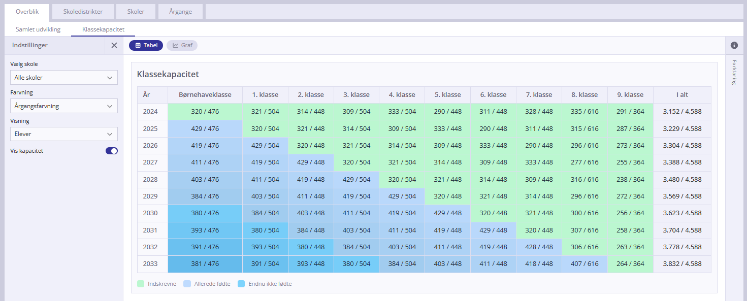747x301 pixels.
Task: Switch to Samlet udvikling sub-tab
Action: 38,29
